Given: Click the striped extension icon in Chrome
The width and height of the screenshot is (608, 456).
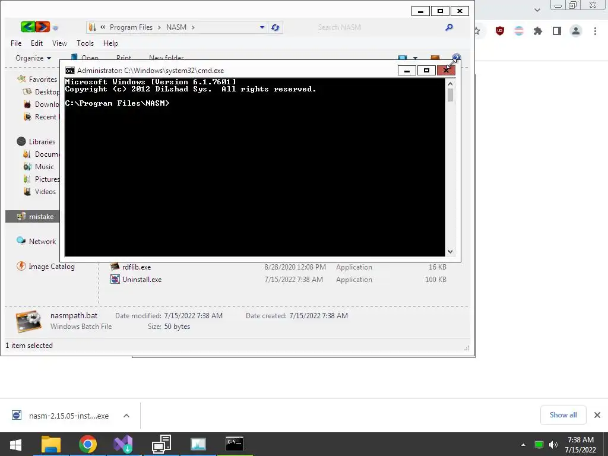Looking at the screenshot, I should click(x=519, y=31).
